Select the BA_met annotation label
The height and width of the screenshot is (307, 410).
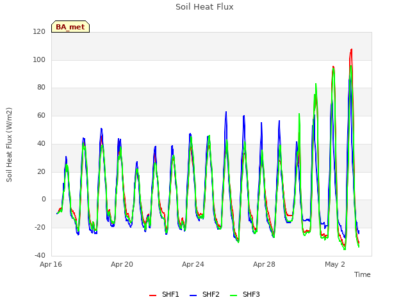(70, 27)
